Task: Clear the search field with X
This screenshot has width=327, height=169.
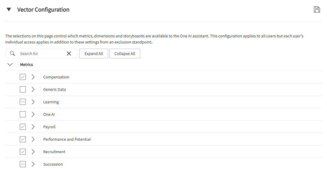Action: [69, 53]
